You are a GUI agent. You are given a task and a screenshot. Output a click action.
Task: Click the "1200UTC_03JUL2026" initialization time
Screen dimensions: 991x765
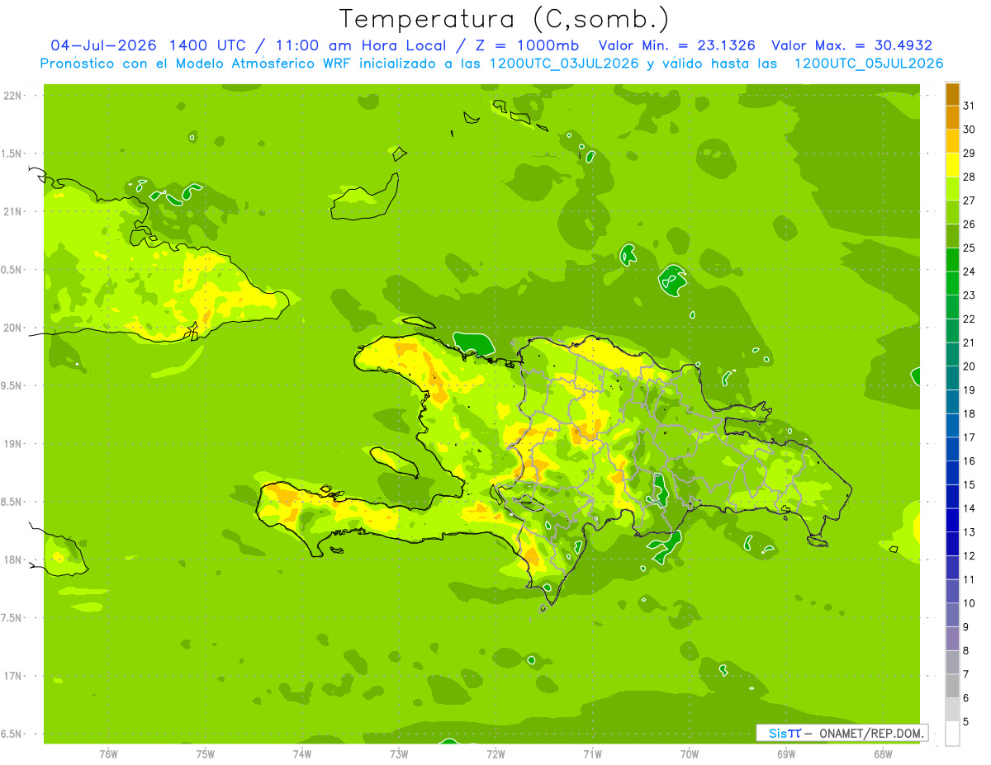pyautogui.click(x=565, y=64)
